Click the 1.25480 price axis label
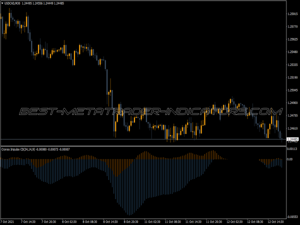The height and width of the screenshot is (225, 300). pos(292,52)
